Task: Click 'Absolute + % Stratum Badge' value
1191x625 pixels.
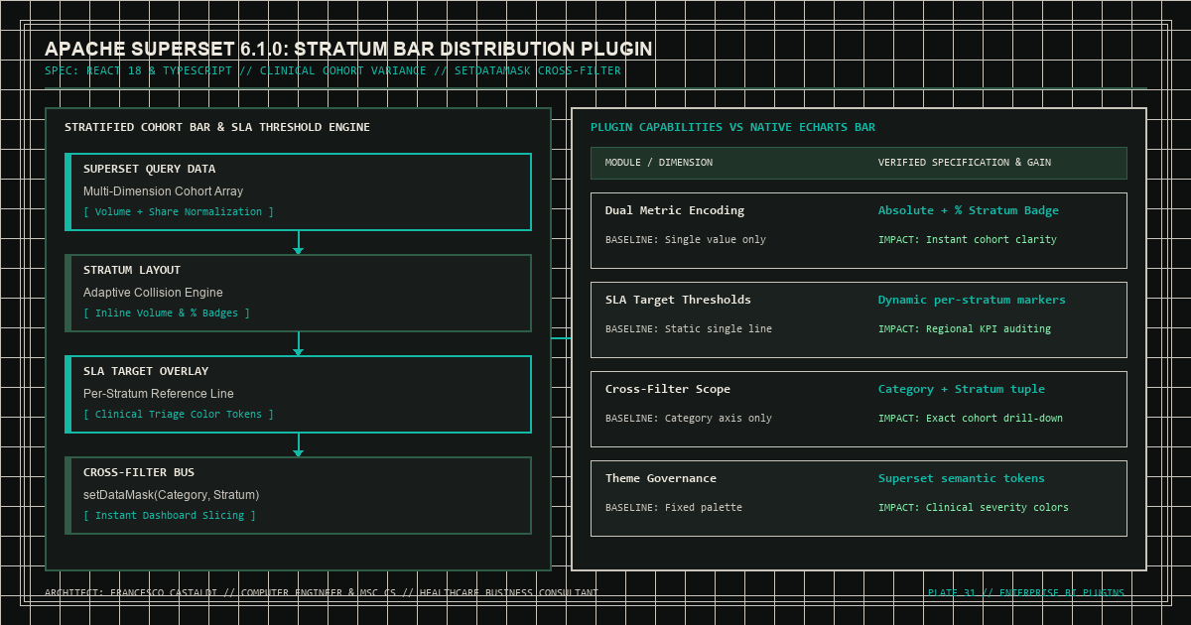Action: click(969, 210)
